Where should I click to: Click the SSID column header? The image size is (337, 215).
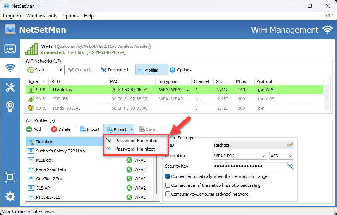pyautogui.click(x=78, y=81)
